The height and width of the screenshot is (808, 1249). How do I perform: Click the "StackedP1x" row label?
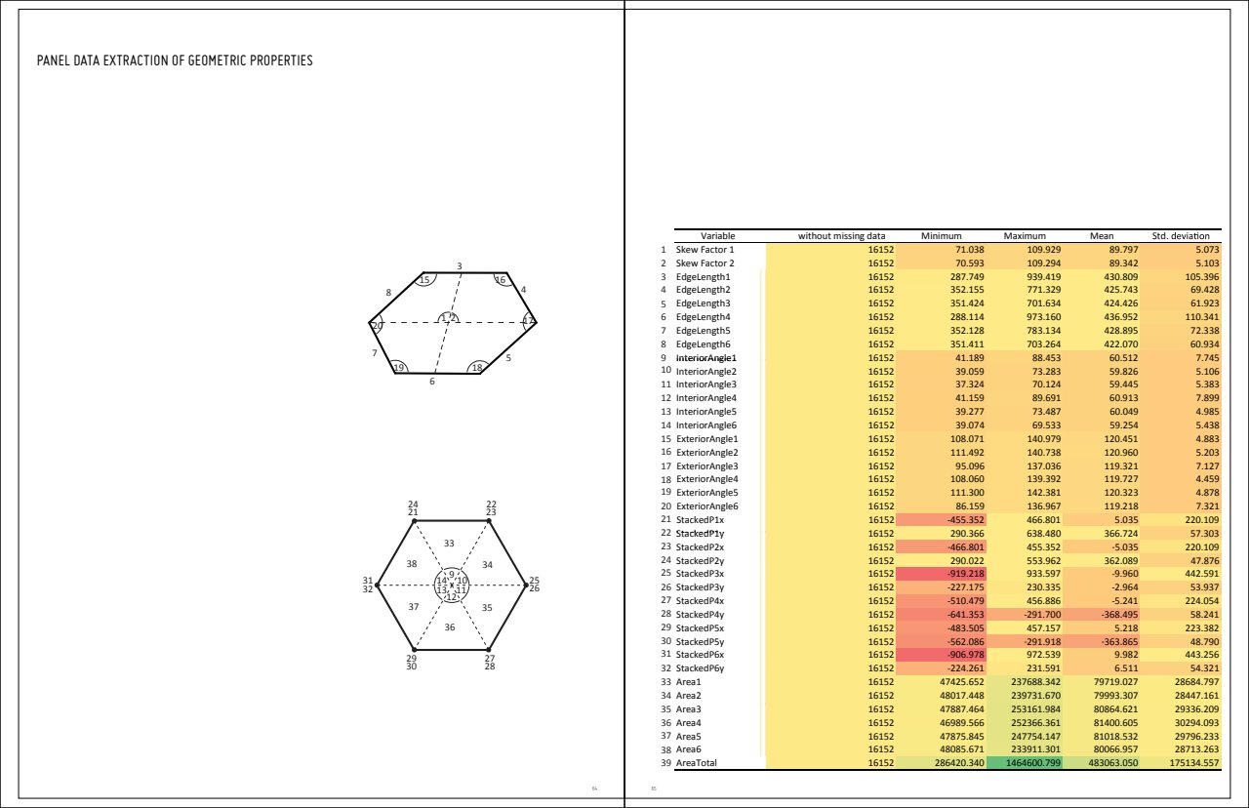point(700,520)
